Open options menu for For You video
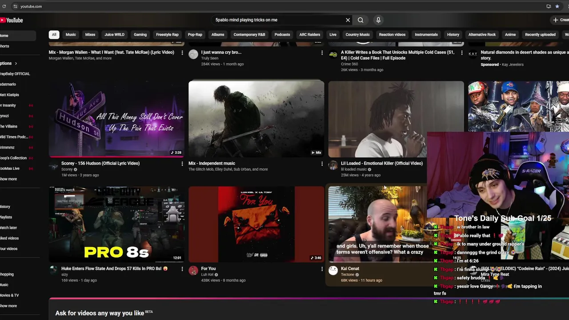Viewport: 569px width, 320px height. [322, 269]
